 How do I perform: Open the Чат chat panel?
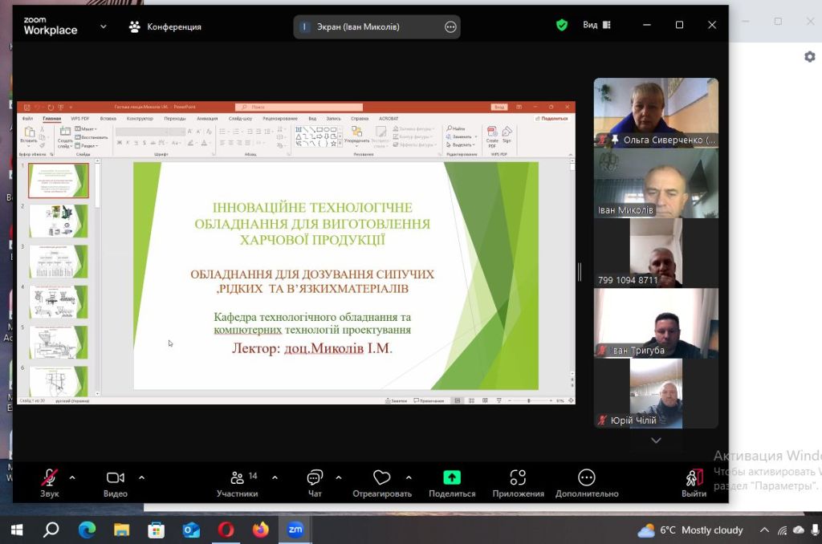click(315, 479)
